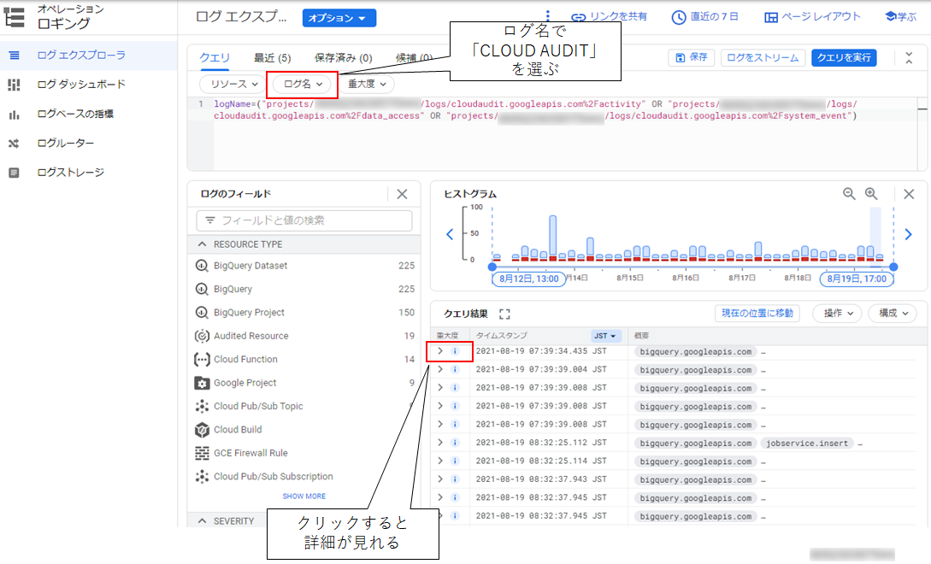Open the Resource filter dropdown
This screenshot has width=931, height=564.
pos(233,85)
